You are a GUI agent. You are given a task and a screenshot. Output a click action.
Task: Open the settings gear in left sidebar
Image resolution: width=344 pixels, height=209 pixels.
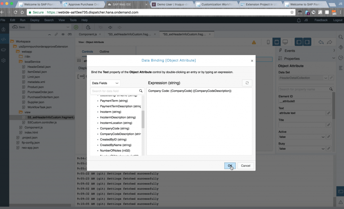pos(3,60)
